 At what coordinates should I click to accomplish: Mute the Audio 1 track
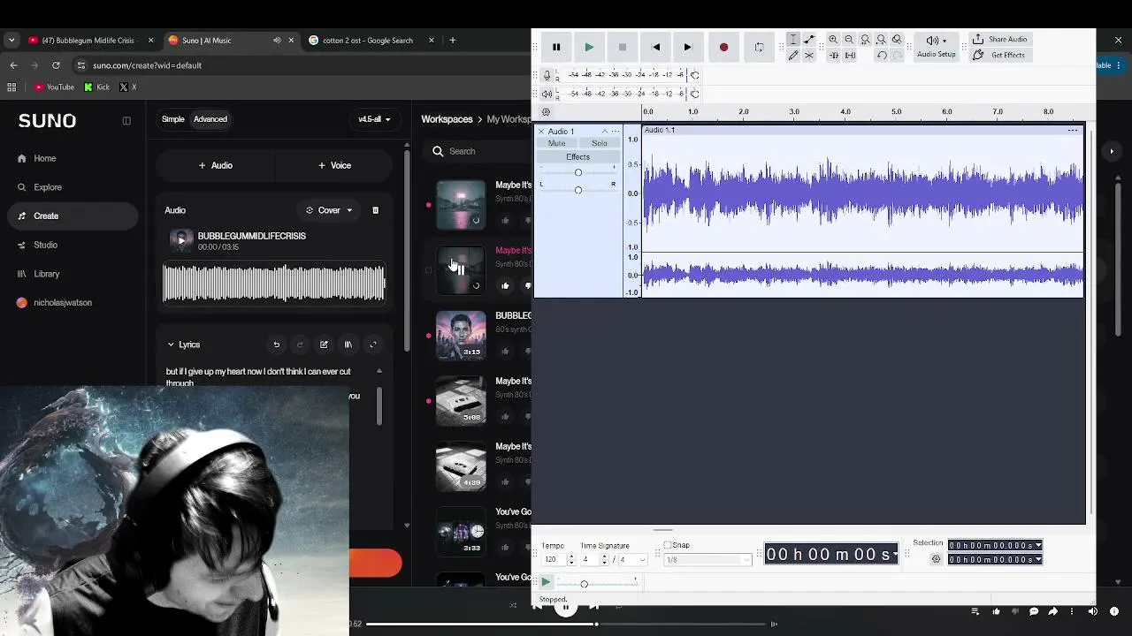pyautogui.click(x=556, y=143)
